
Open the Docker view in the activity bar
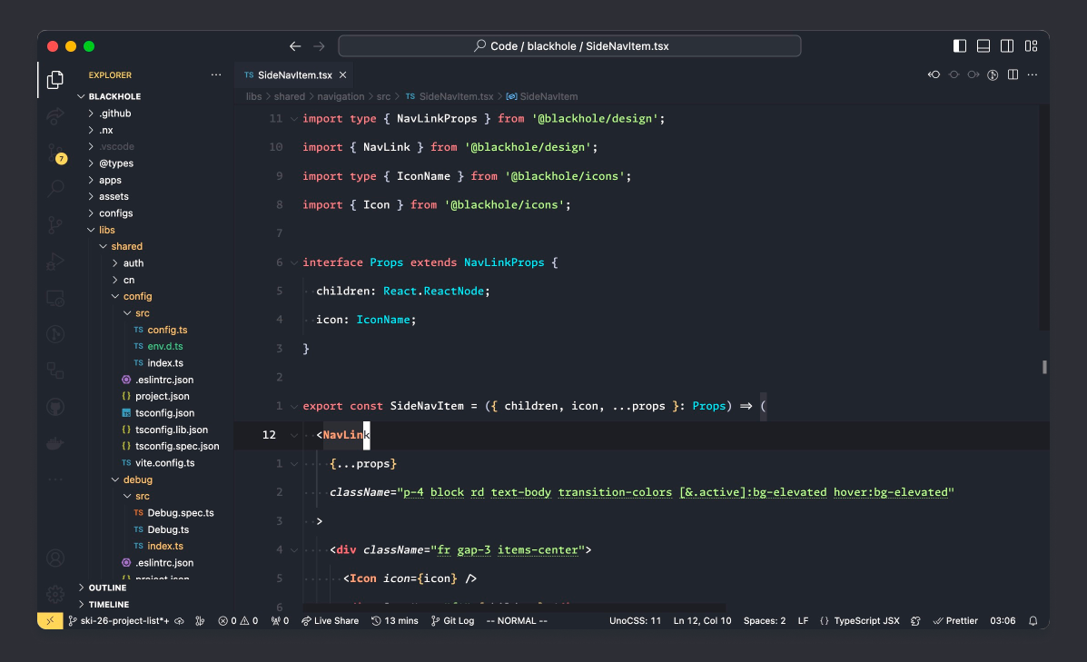[55, 444]
